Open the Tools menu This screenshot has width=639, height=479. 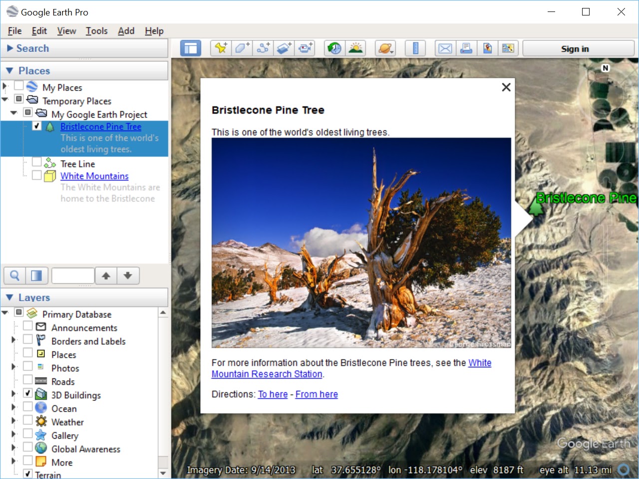tap(96, 31)
